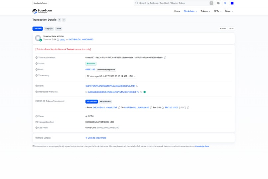Screen dimensions: 268x179
Task: Open block 44682163
Action: [x=90, y=70]
